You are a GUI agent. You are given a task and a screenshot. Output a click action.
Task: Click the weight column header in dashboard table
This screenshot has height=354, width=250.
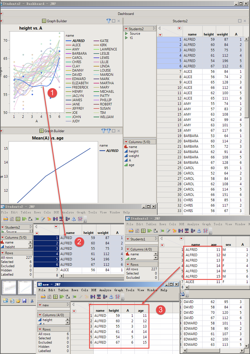click(x=222, y=34)
